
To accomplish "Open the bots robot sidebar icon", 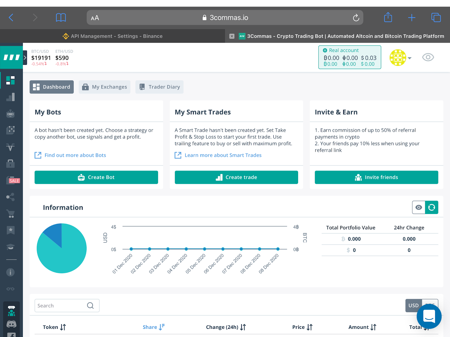I will click(10, 114).
